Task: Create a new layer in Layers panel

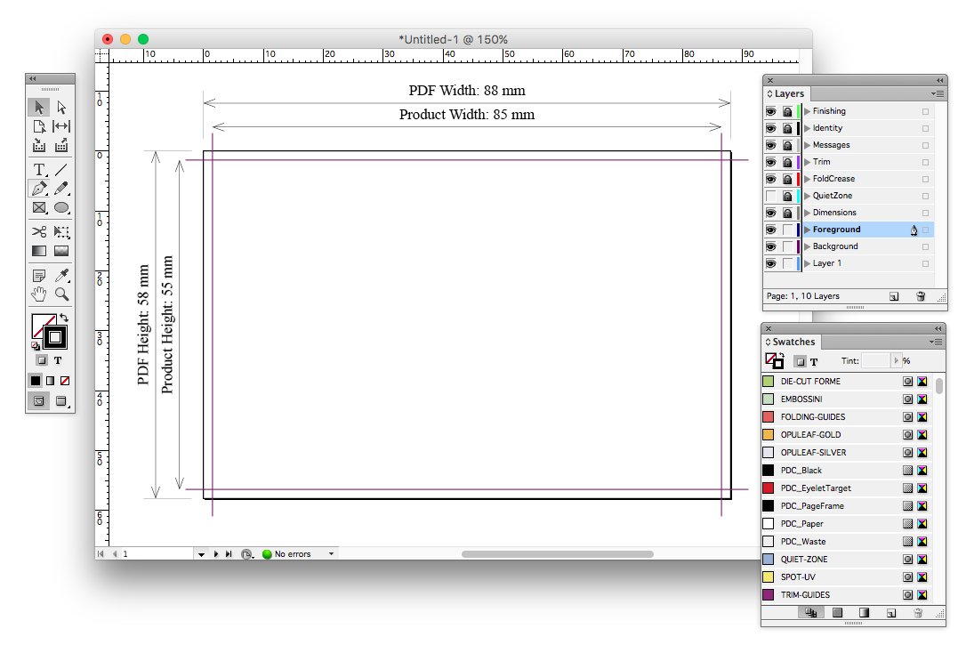Action: point(894,296)
